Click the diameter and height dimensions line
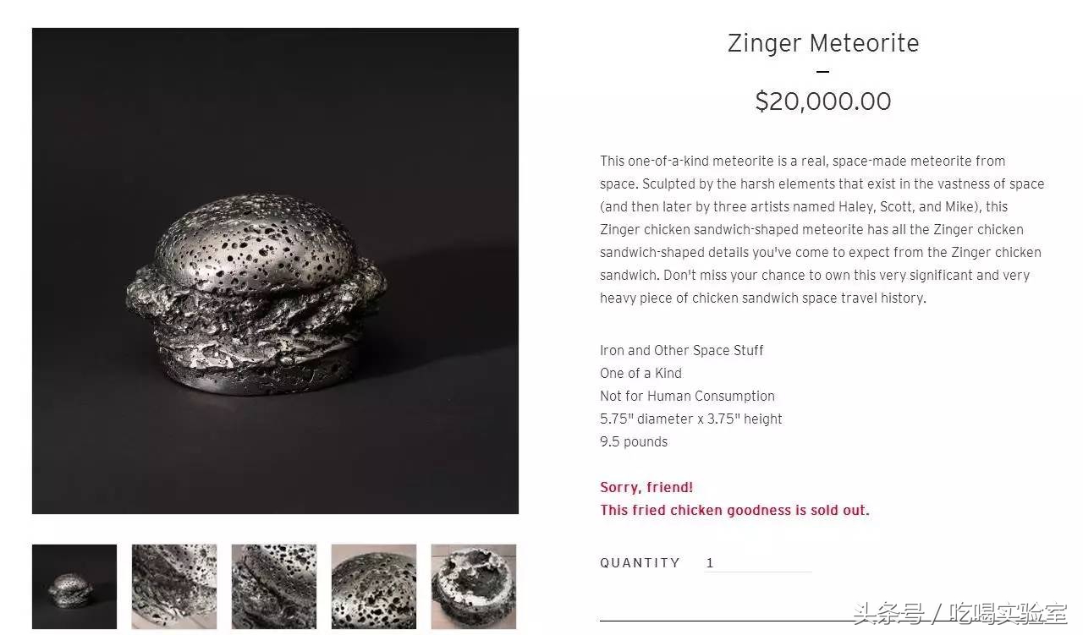The image size is (1083, 635). [691, 419]
